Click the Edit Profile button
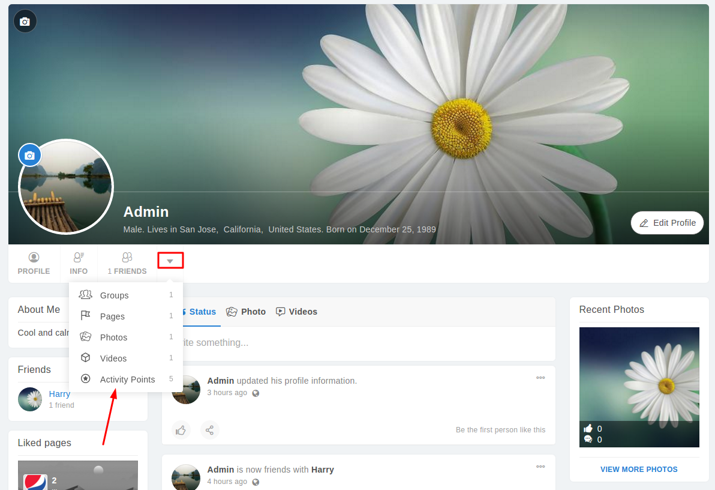Image resolution: width=715 pixels, height=490 pixels. point(667,223)
